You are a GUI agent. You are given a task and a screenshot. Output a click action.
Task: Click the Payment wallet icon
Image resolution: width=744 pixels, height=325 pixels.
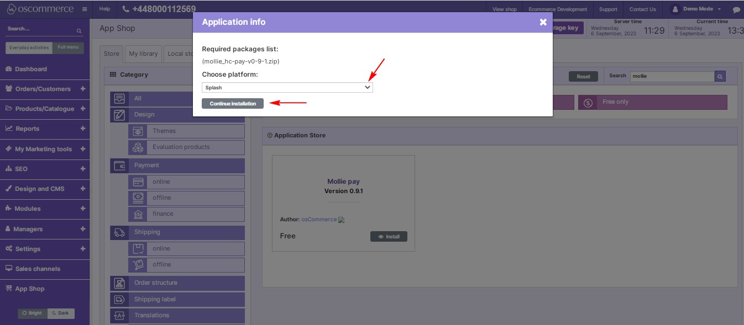tap(119, 166)
